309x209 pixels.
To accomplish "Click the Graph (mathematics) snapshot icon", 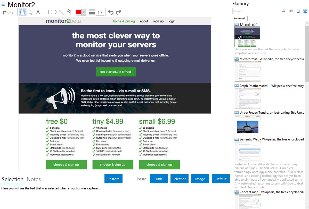I will pyautogui.click(x=237, y=86).
